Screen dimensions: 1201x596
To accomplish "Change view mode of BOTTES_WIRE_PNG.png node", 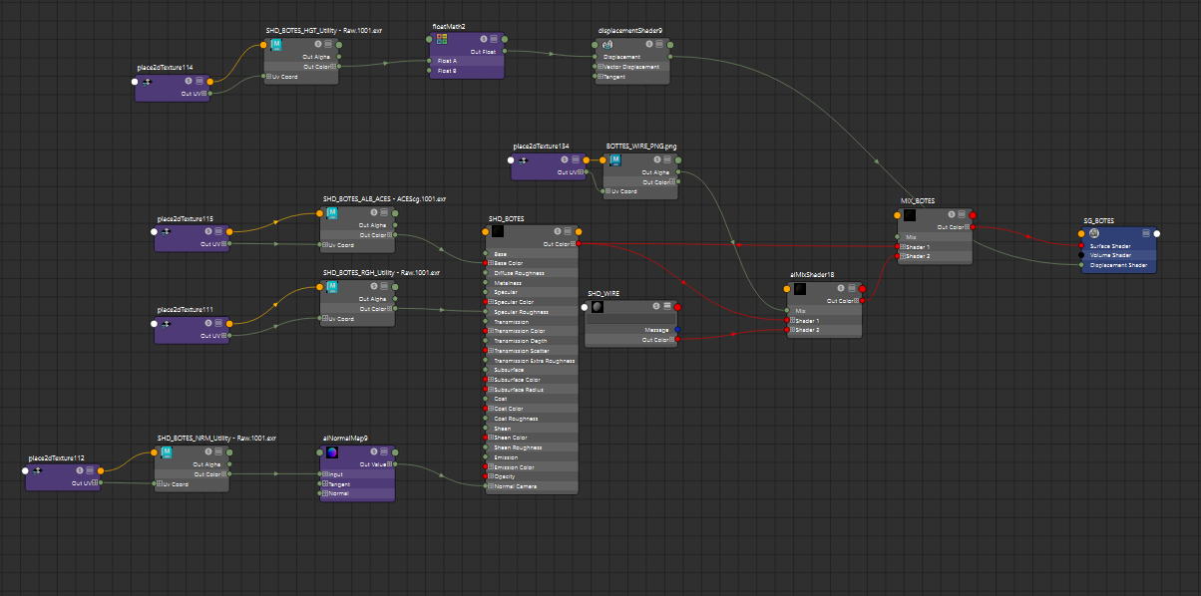I will click(667, 159).
